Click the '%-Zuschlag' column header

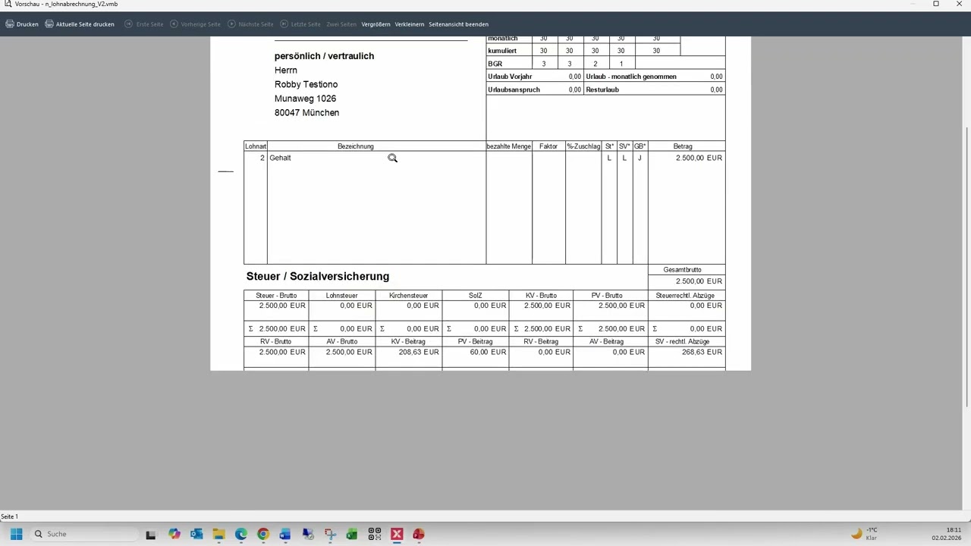pos(583,146)
